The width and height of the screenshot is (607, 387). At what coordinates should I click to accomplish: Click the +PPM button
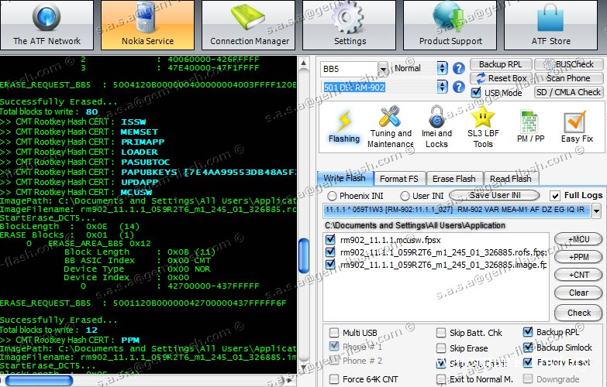[x=578, y=257]
